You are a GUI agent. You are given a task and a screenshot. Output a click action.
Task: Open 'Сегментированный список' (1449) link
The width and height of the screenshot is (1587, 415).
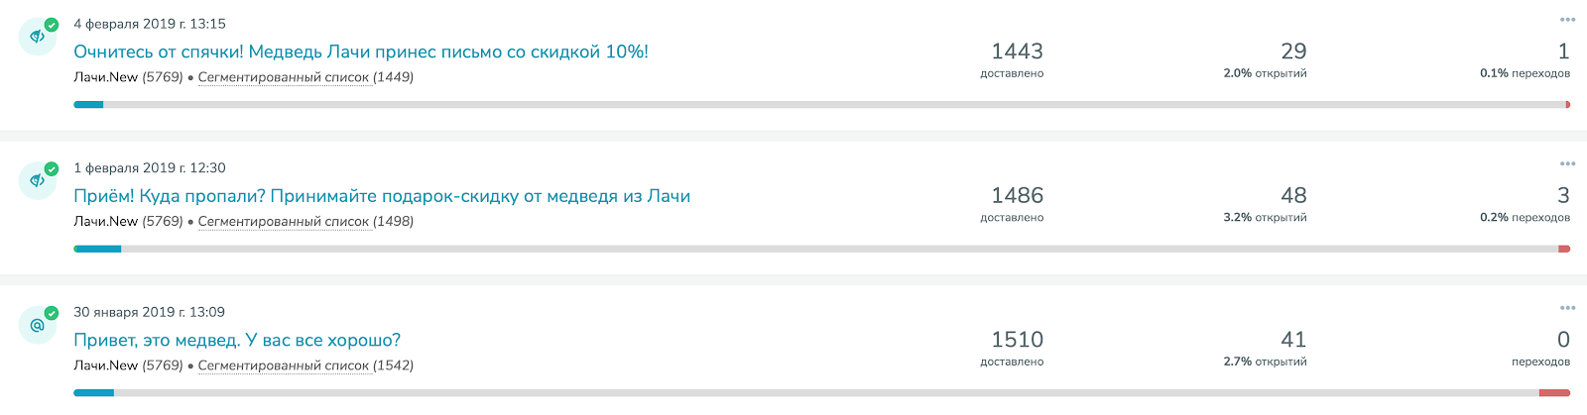284,77
